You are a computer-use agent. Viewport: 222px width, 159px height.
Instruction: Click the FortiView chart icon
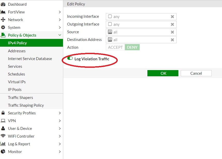point(3,12)
